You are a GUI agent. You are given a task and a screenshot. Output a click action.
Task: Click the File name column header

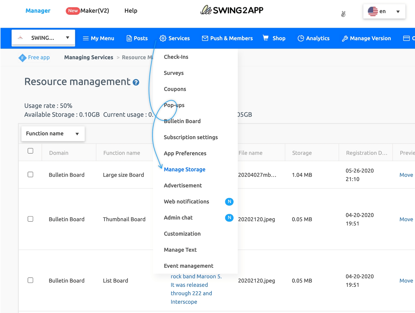point(250,153)
